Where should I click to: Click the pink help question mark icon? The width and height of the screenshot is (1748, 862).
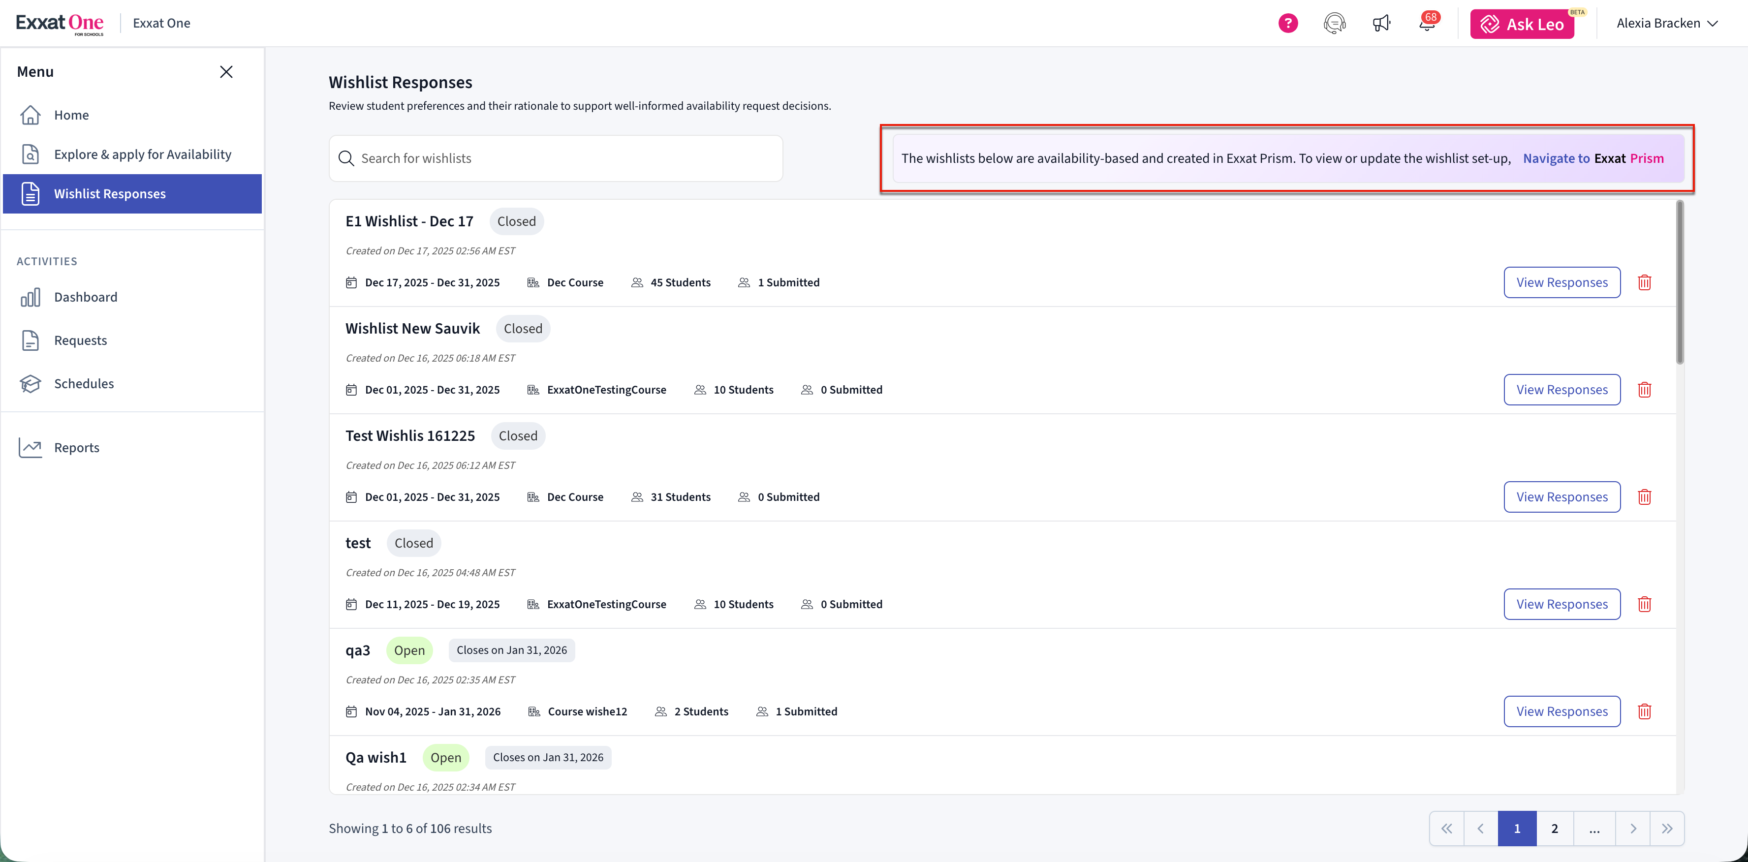coord(1287,24)
